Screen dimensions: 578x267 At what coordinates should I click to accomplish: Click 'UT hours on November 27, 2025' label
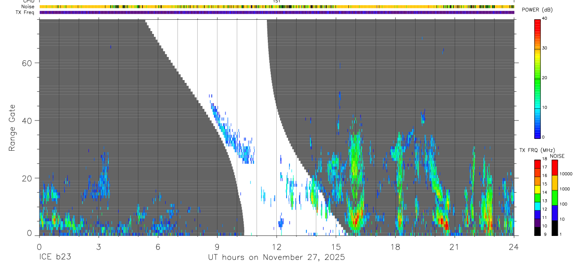(x=277, y=258)
